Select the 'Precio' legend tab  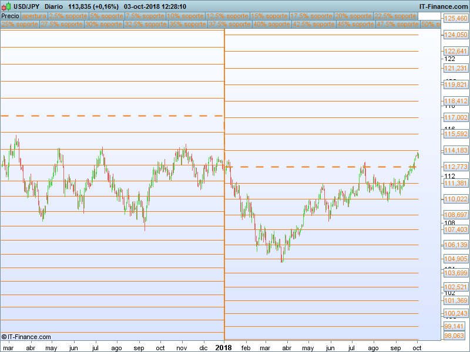tap(10, 16)
